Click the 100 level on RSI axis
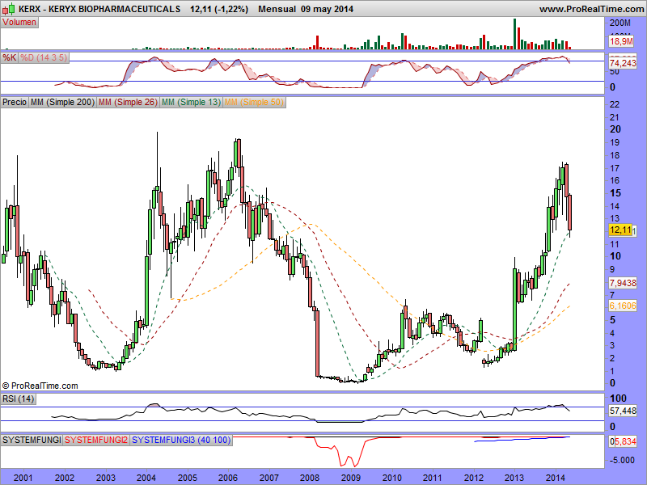 coord(618,399)
